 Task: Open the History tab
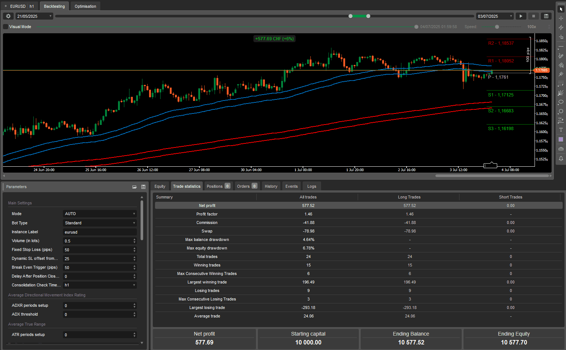pos(271,186)
